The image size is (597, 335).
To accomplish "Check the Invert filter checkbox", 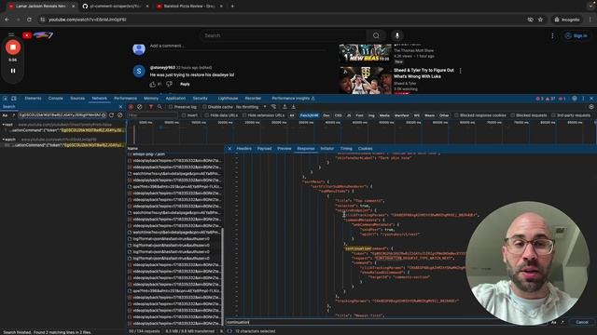I will pos(184,115).
